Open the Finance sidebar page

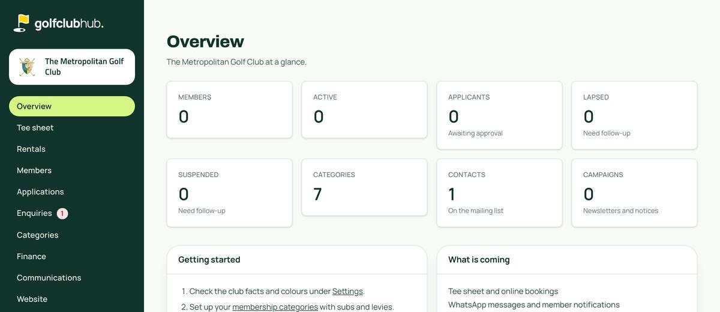(x=72, y=256)
